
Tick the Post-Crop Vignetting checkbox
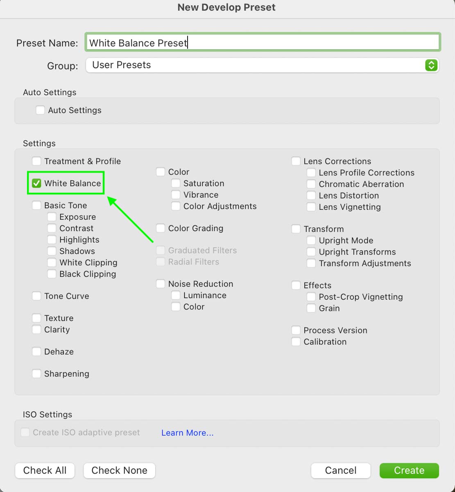(x=311, y=297)
